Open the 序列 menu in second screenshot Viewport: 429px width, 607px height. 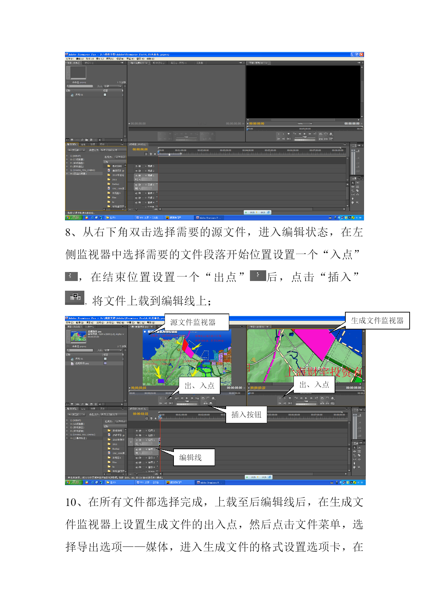(110, 323)
